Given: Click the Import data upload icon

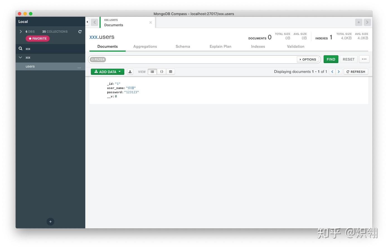Looking at the screenshot, I should tap(130, 71).
